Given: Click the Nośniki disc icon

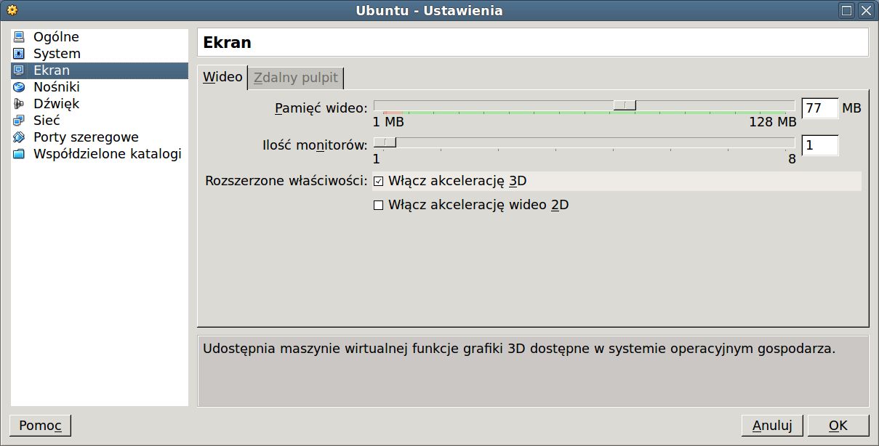Looking at the screenshot, I should click(x=19, y=87).
